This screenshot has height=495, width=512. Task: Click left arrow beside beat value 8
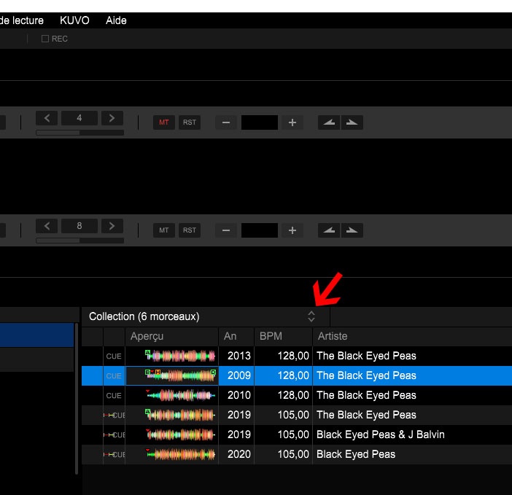[x=47, y=226]
